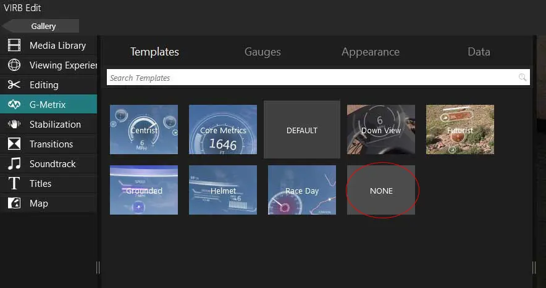Select Editing in the sidebar

coord(49,84)
